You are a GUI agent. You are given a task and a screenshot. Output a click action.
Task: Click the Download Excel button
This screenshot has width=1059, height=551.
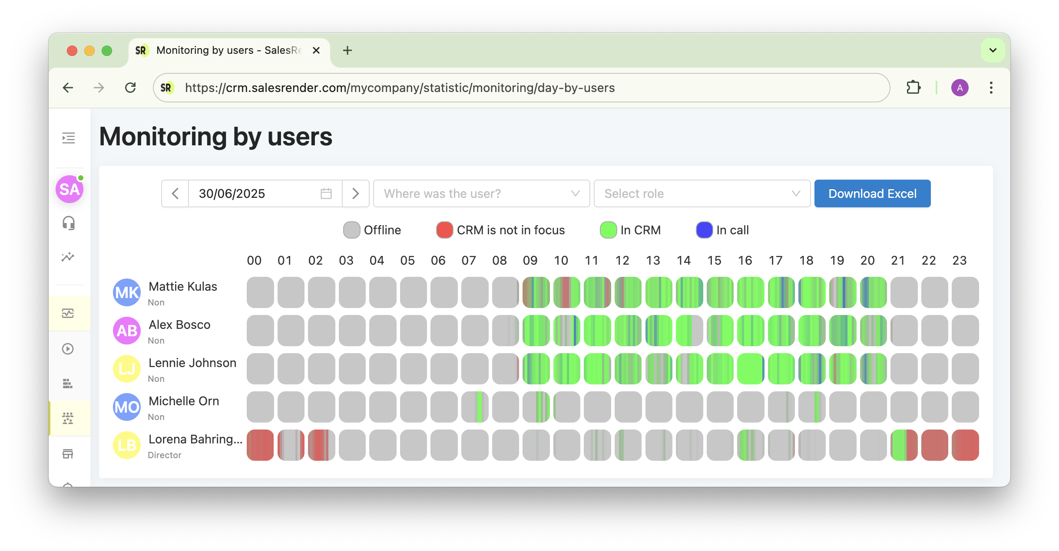pyautogui.click(x=872, y=194)
